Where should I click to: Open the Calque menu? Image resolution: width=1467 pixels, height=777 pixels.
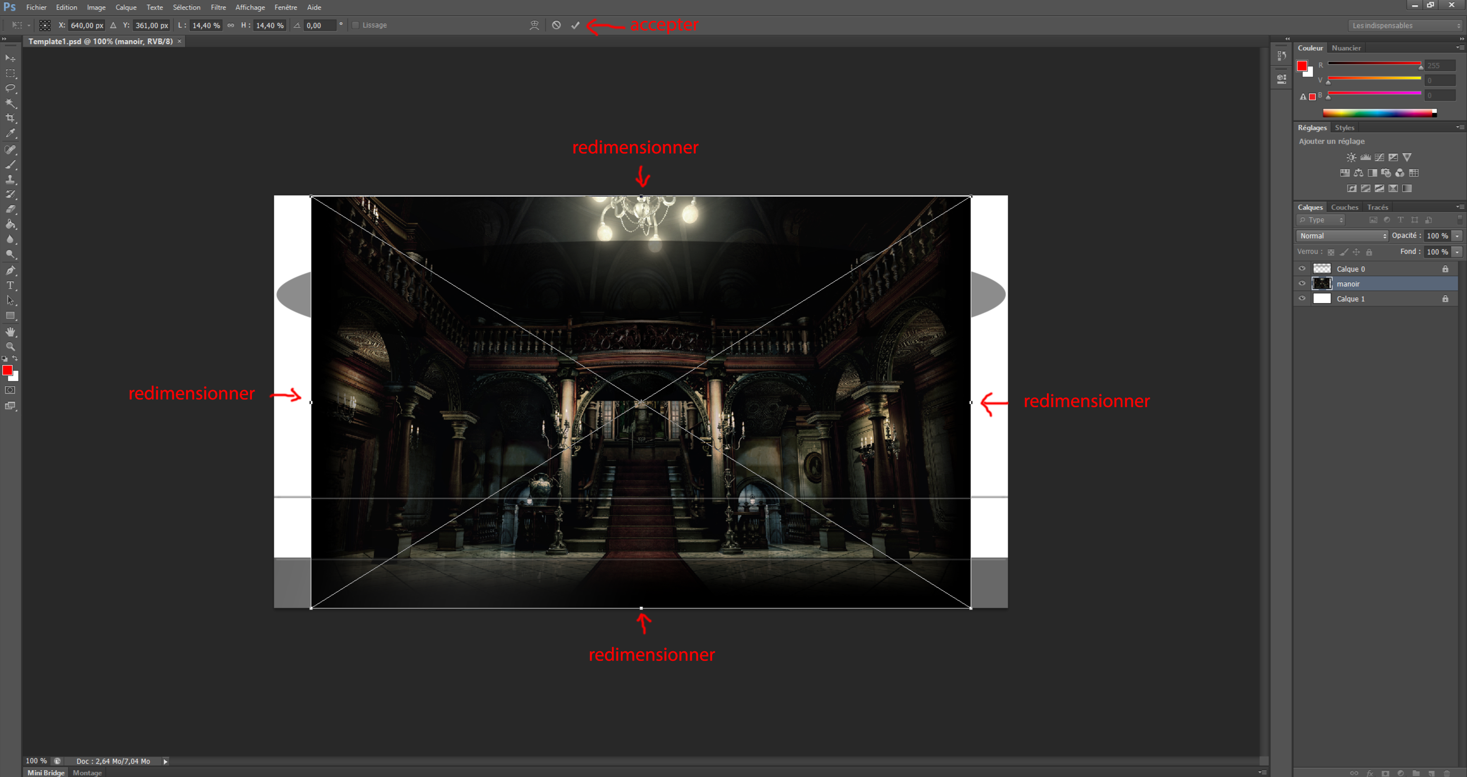(126, 7)
